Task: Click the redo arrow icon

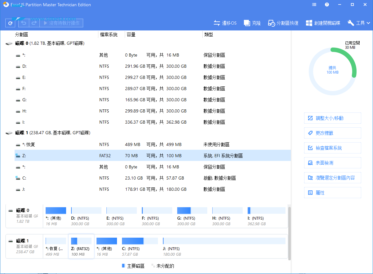Action: coord(34,23)
